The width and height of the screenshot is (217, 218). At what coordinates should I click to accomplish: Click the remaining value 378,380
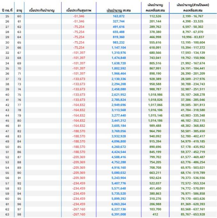click(155, 32)
